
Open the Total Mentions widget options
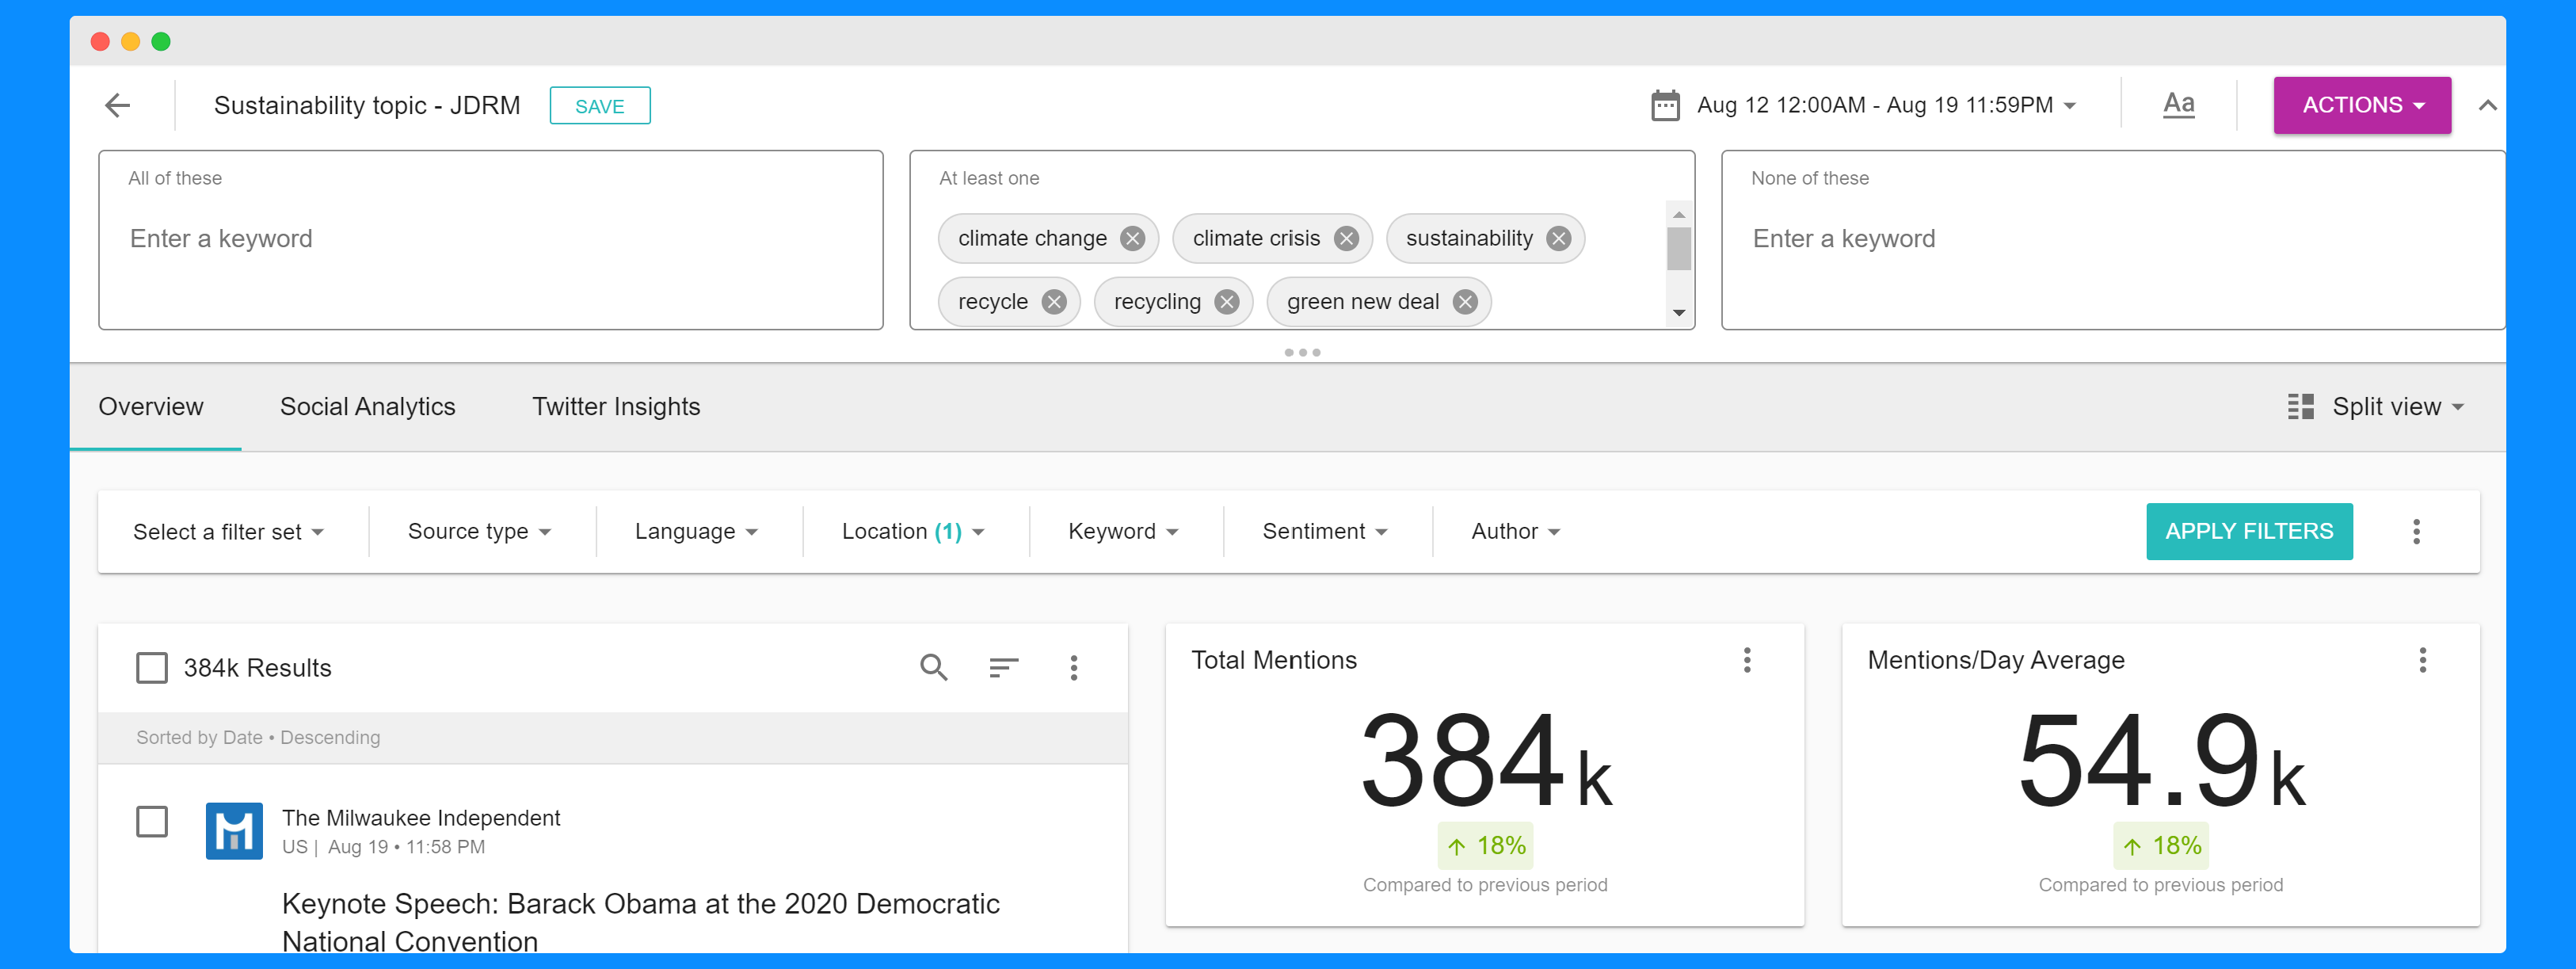coord(1746,660)
